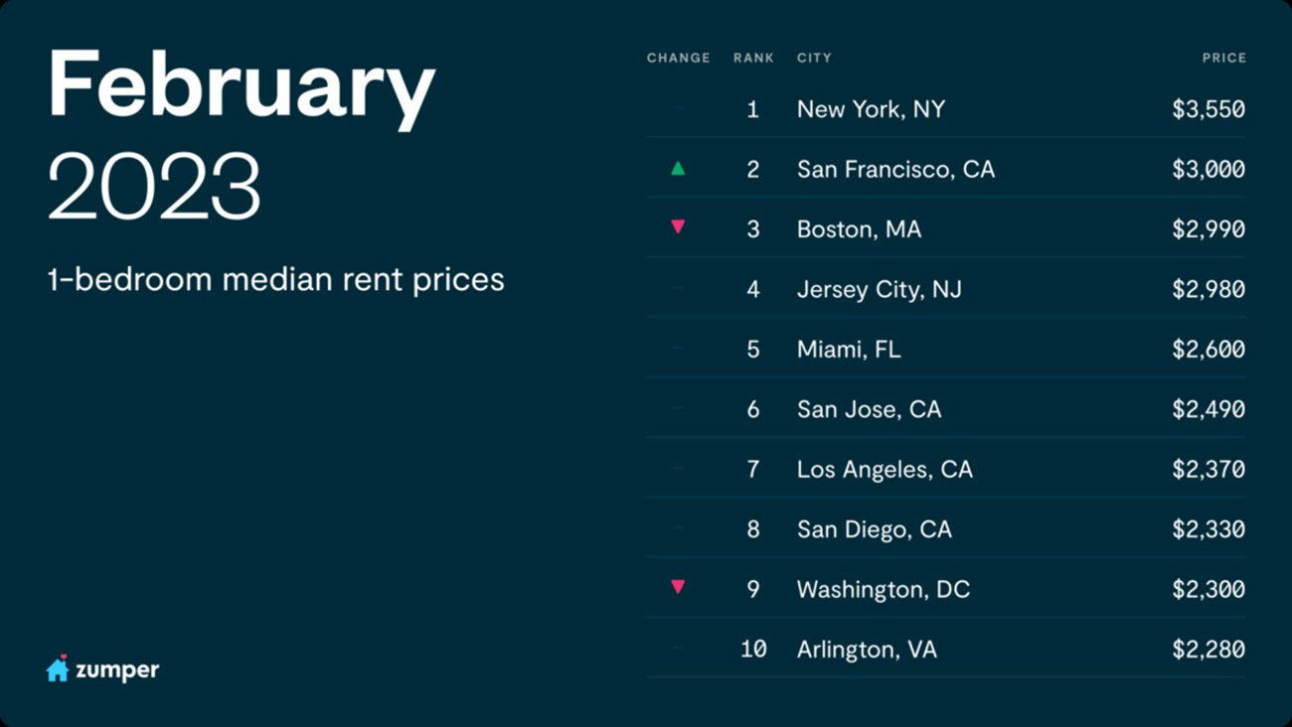Click the February 2023 heading
The width and height of the screenshot is (1292, 727).
click(x=242, y=134)
